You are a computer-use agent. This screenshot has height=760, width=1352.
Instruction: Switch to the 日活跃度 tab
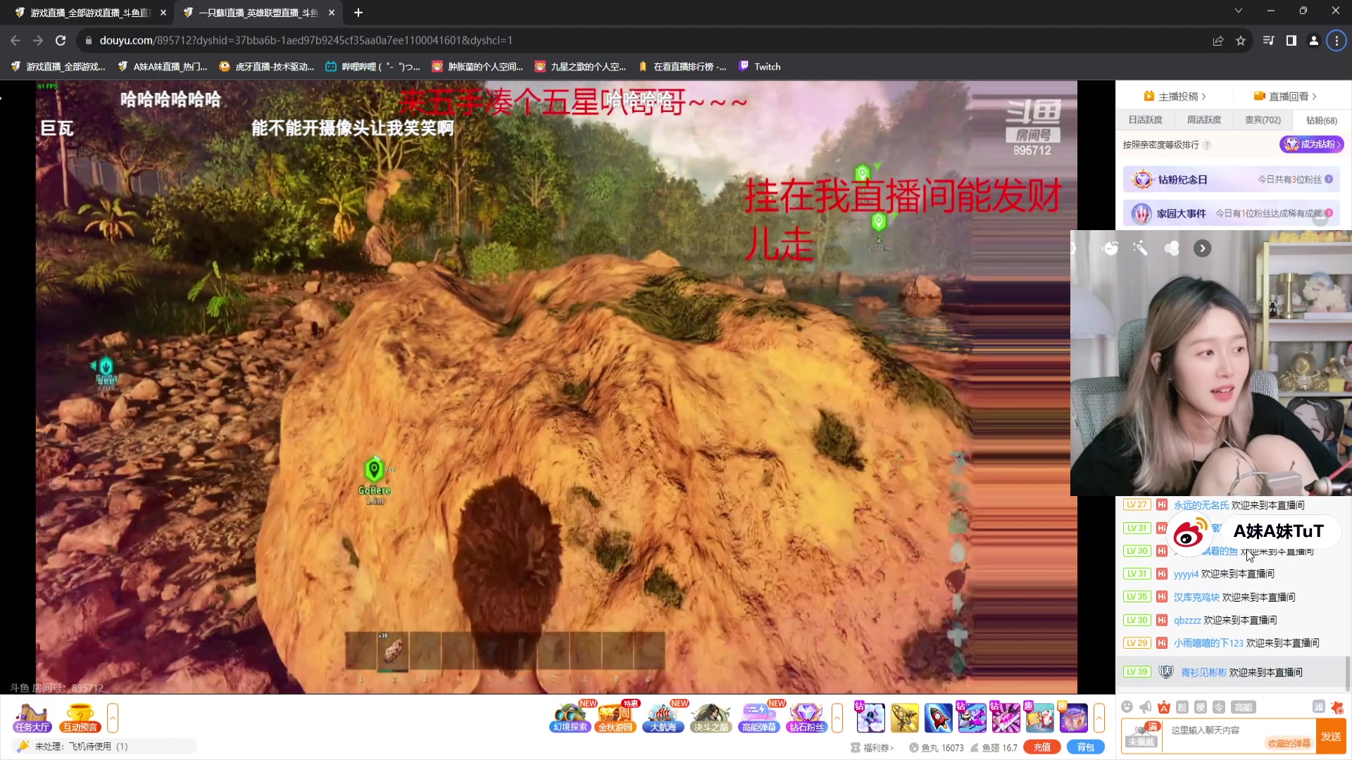coord(1146,120)
